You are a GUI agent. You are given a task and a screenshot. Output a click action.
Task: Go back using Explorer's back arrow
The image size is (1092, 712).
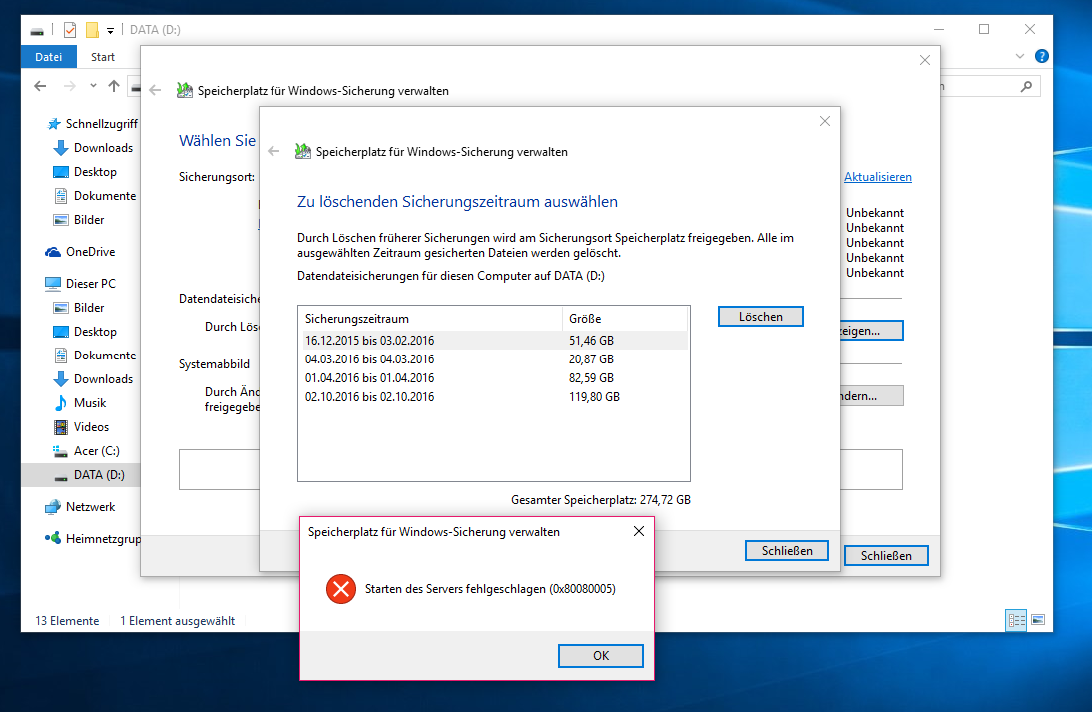(x=40, y=87)
